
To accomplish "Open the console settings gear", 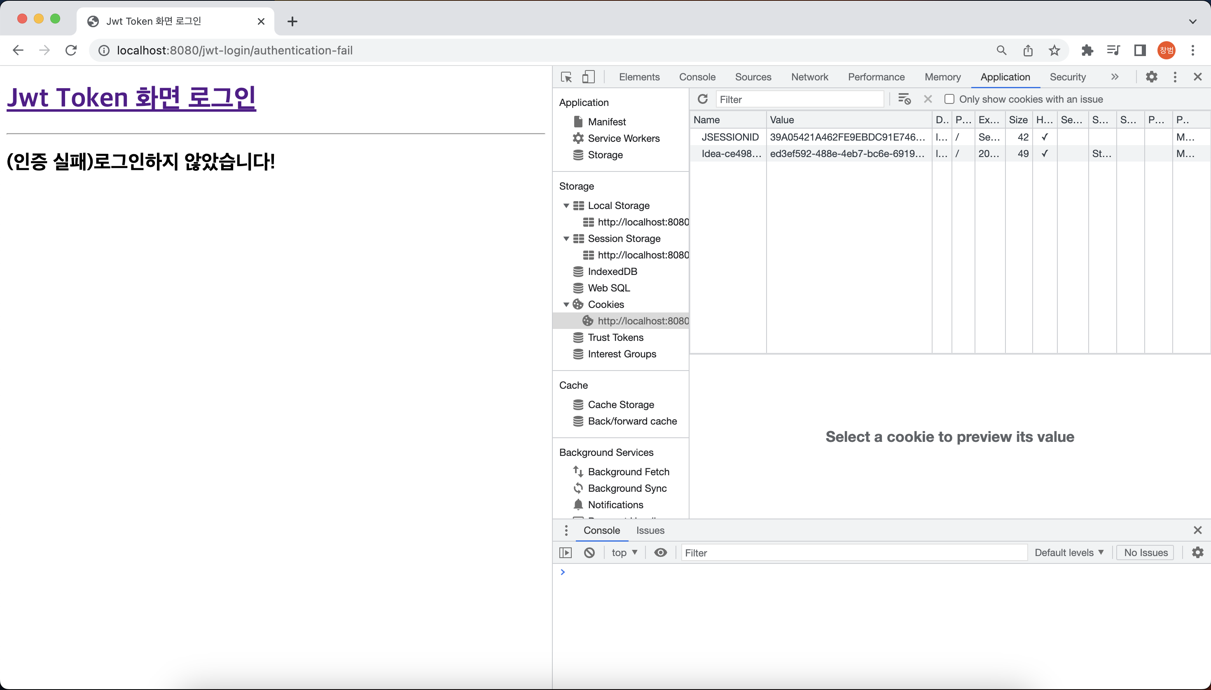I will pyautogui.click(x=1197, y=553).
